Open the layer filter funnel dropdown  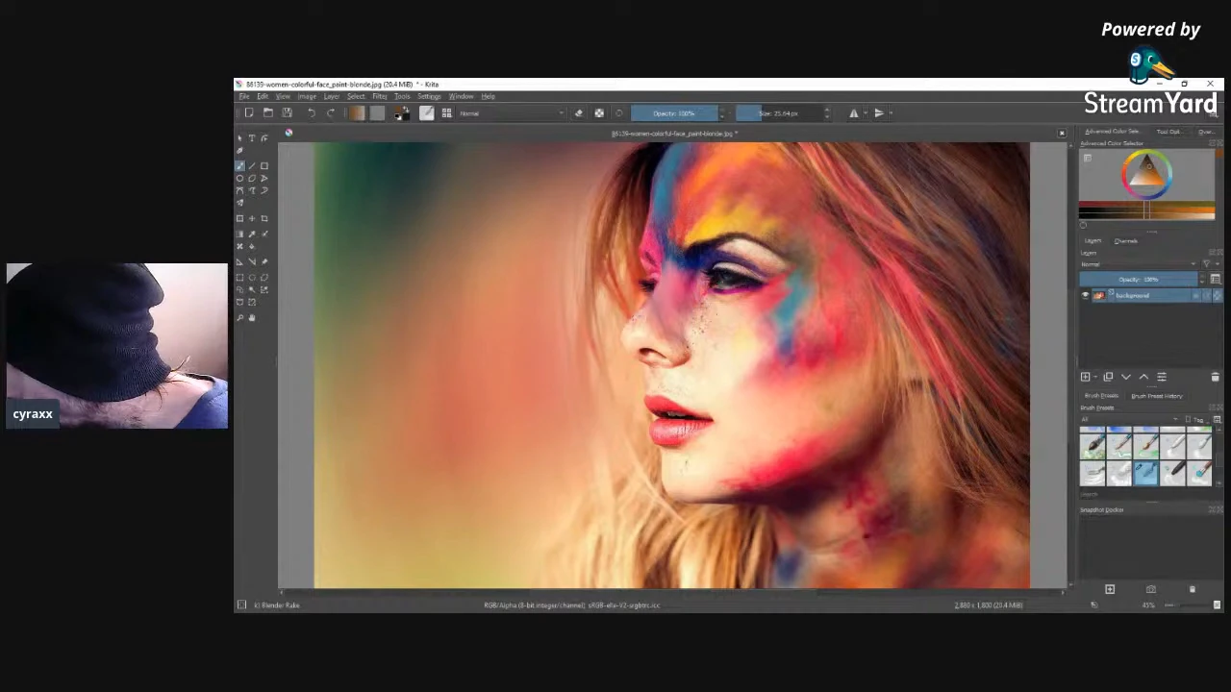1210,264
